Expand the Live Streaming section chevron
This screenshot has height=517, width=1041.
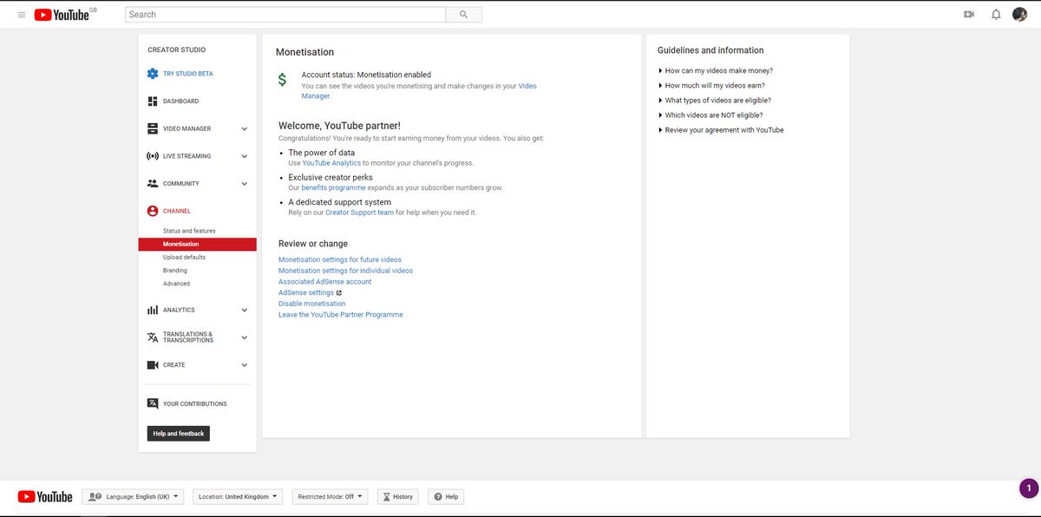point(245,156)
